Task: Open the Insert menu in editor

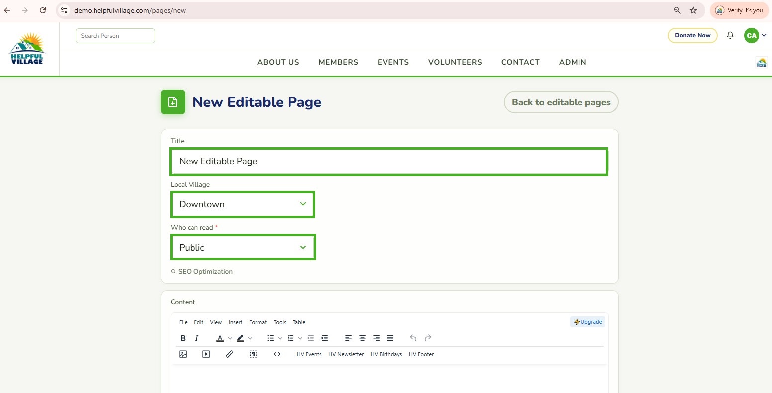Action: point(235,322)
